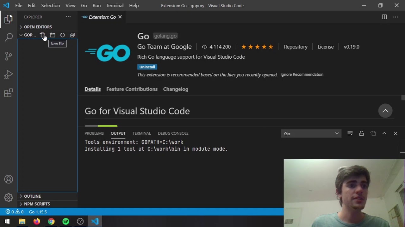Open the Go output channel dropdown
Viewport: 405px width, 227px height.
311,133
